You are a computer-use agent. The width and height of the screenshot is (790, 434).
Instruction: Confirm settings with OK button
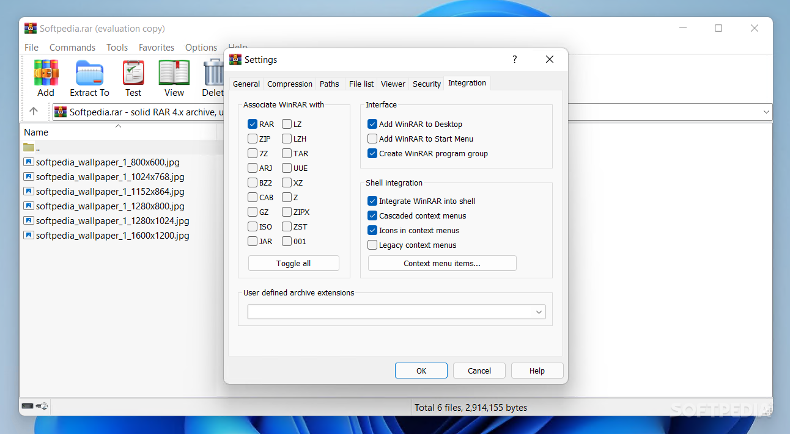click(421, 371)
